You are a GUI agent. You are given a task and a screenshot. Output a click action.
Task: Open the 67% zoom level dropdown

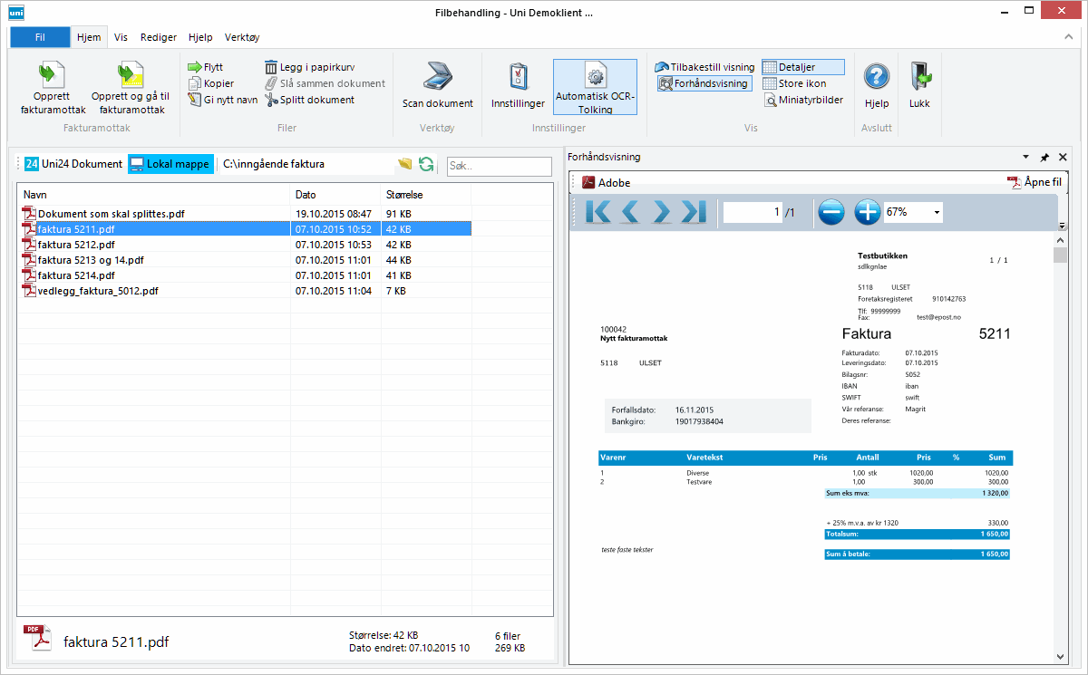click(936, 212)
